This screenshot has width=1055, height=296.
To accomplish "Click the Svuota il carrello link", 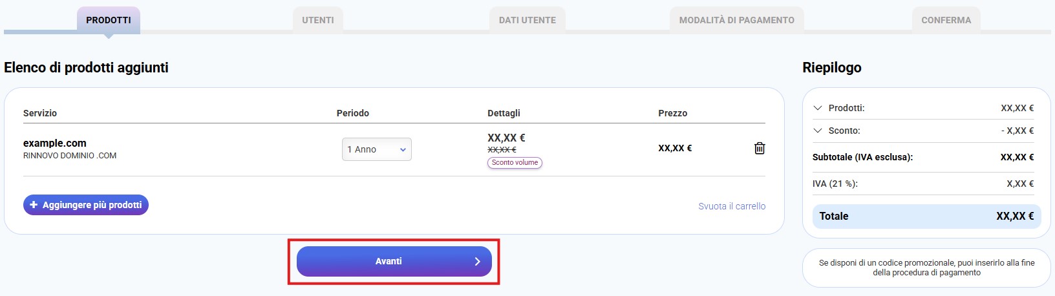I will (x=731, y=206).
